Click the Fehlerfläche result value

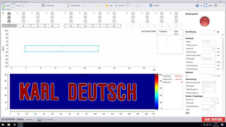178,76
